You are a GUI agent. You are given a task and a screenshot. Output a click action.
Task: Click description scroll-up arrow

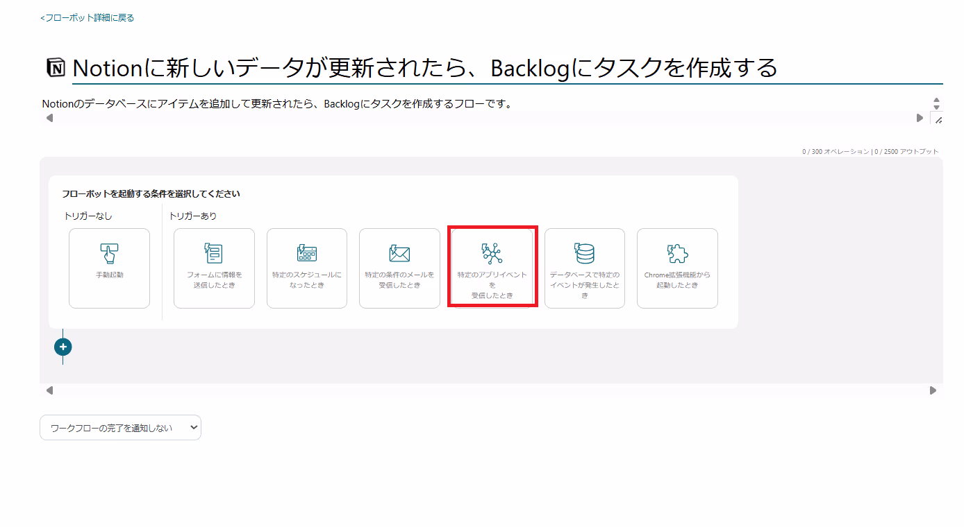click(936, 100)
